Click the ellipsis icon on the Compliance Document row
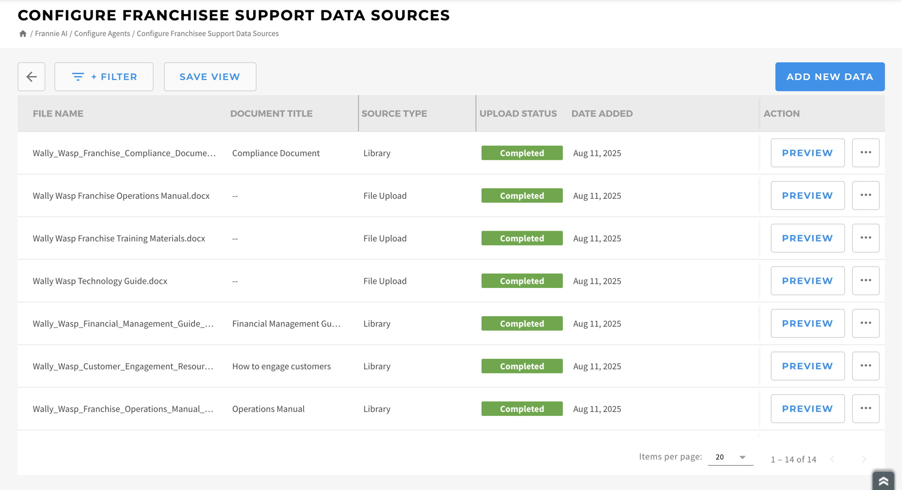 pos(866,153)
